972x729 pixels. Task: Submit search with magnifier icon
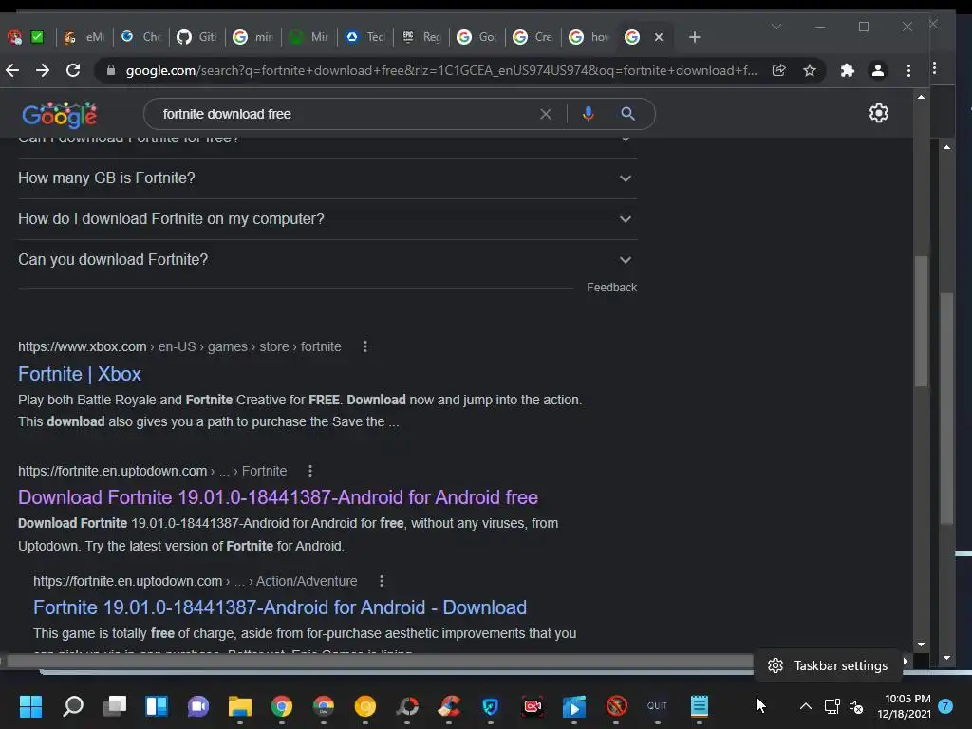(628, 114)
